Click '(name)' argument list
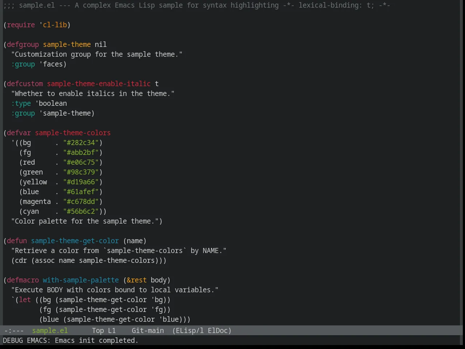 pyautogui.click(x=135, y=241)
